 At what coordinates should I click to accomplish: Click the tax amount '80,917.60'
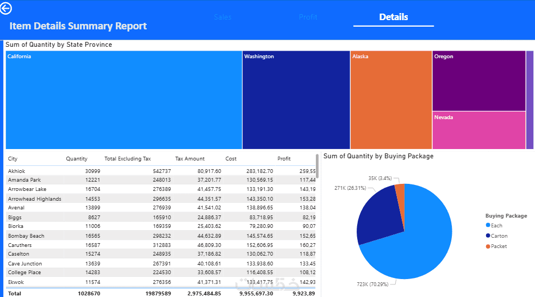[209, 171]
